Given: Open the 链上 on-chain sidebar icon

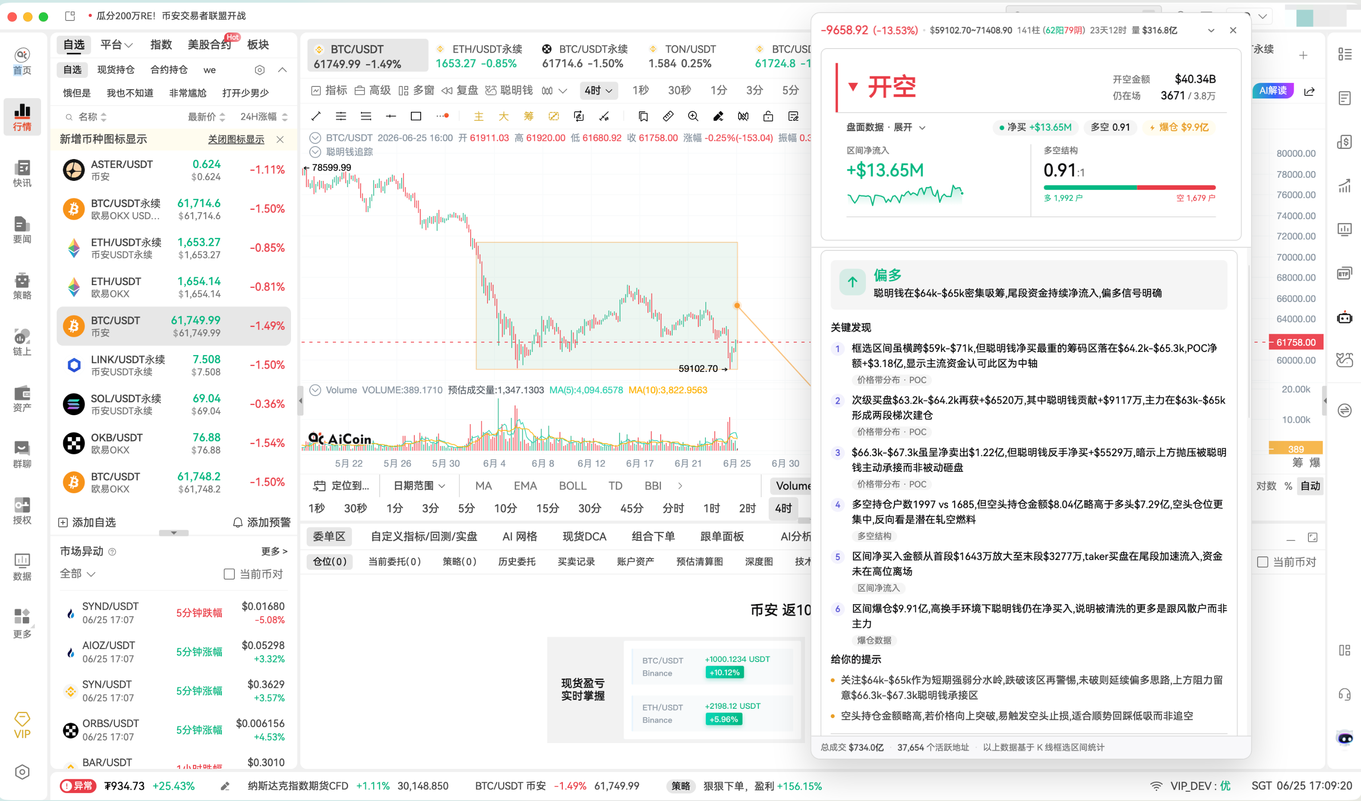Looking at the screenshot, I should click(x=22, y=342).
